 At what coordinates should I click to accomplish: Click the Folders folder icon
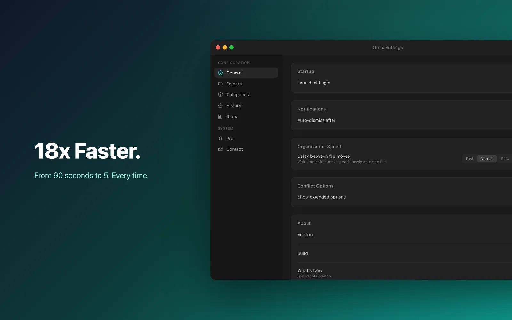coord(220,84)
